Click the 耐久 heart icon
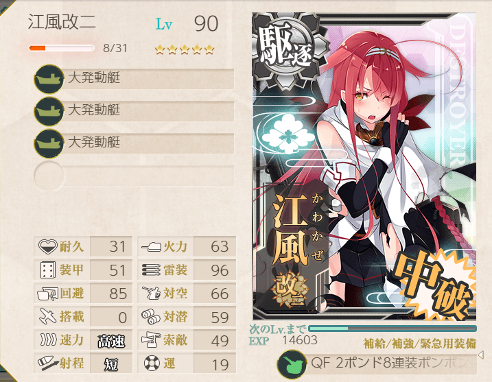492x382 pixels. (48, 246)
